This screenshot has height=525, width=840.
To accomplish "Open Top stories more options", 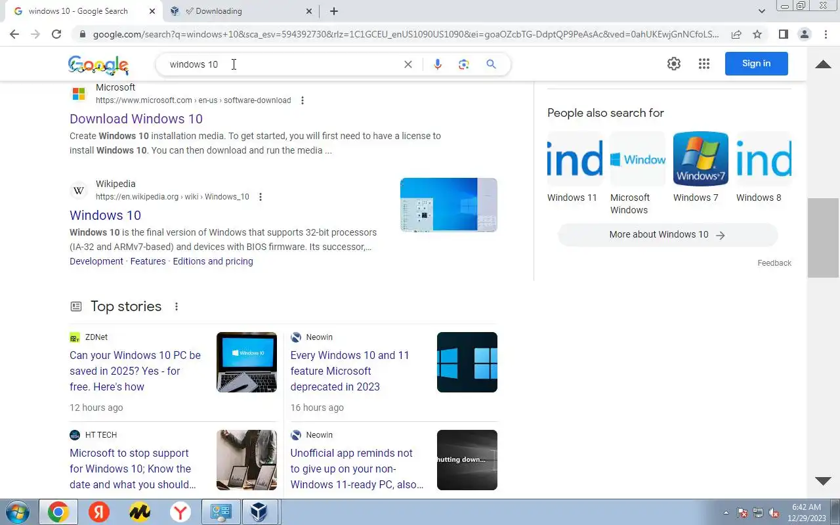I will 176,306.
